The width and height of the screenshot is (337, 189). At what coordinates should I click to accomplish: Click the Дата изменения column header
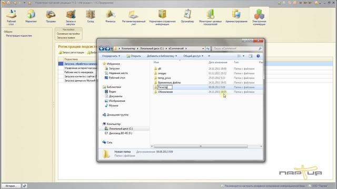[217, 62]
